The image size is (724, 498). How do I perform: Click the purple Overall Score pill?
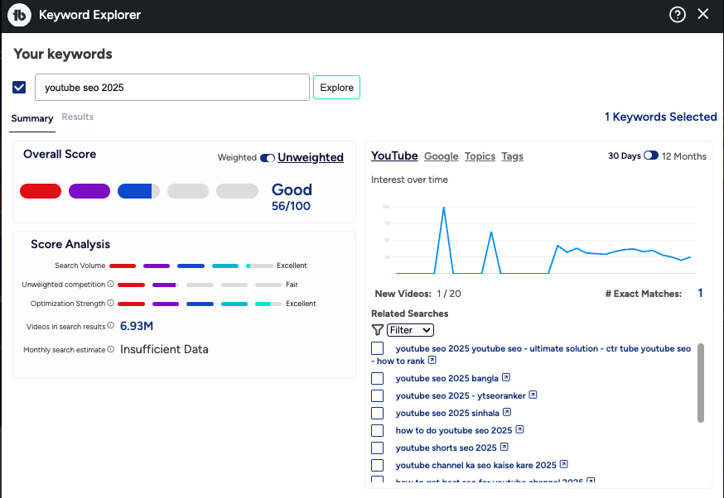[x=89, y=191]
